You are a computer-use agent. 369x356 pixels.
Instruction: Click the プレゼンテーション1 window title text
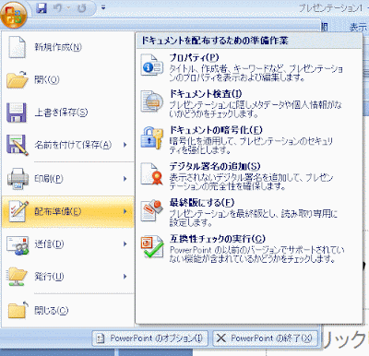[330, 8]
